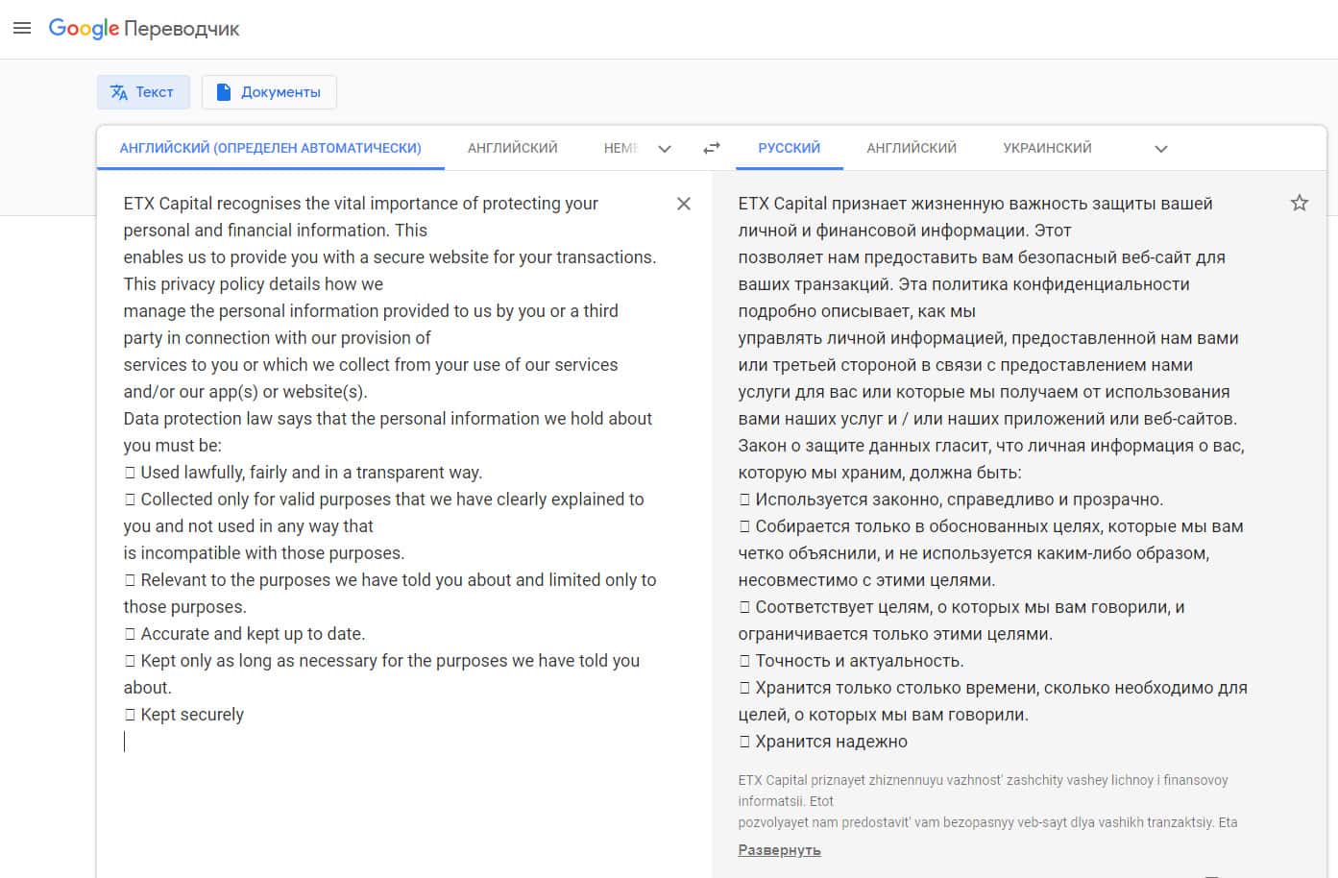This screenshot has width=1338, height=878.
Task: Open the Документы translation mode
Action: click(x=269, y=92)
